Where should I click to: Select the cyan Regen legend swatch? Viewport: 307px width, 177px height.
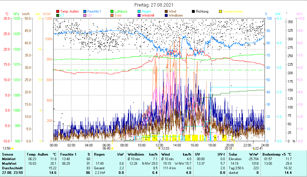pyautogui.click(x=139, y=11)
